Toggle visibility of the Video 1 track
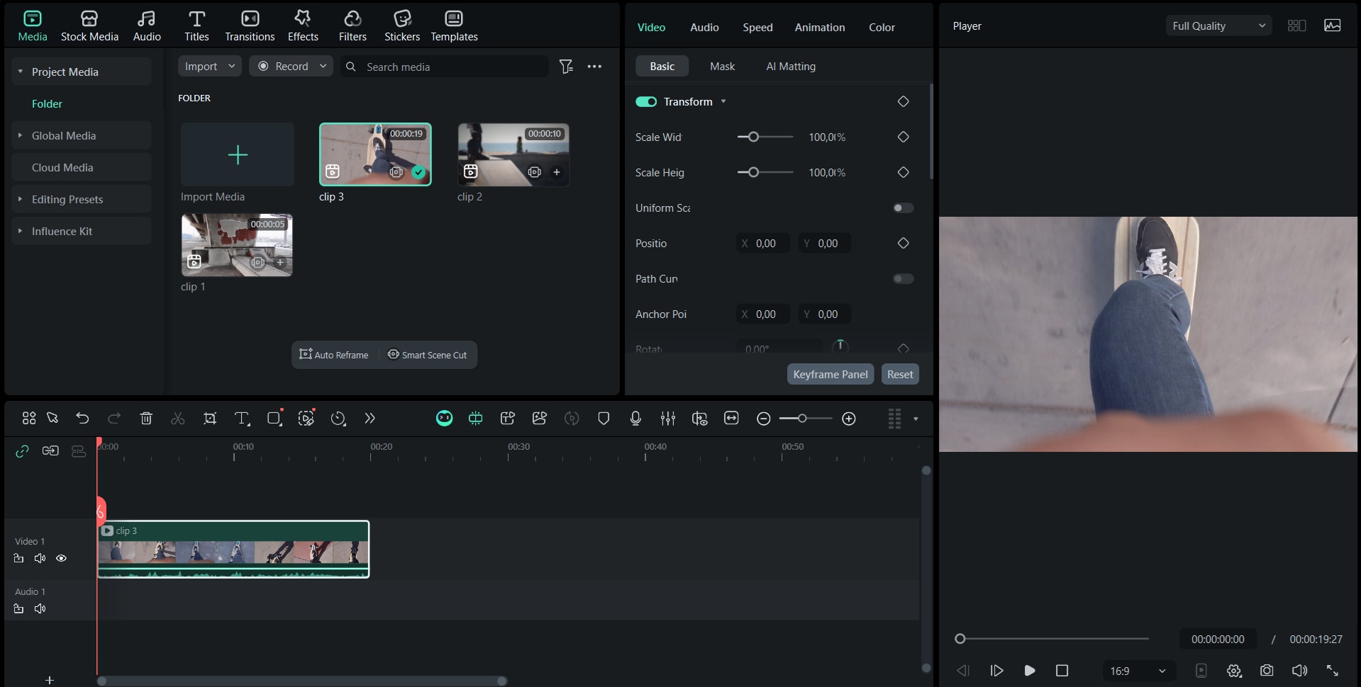The image size is (1361, 687). pos(61,558)
